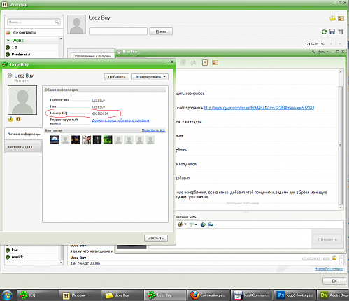Open the contact card icon in chat toolbar
349x301 pixels.
[x=215, y=62]
